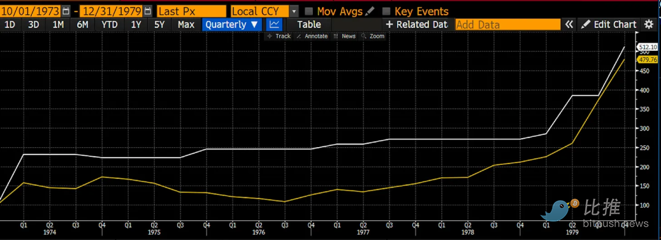Screen dimensions: 661x240
Task: Open the start date calendar picker
Action: (x=66, y=11)
